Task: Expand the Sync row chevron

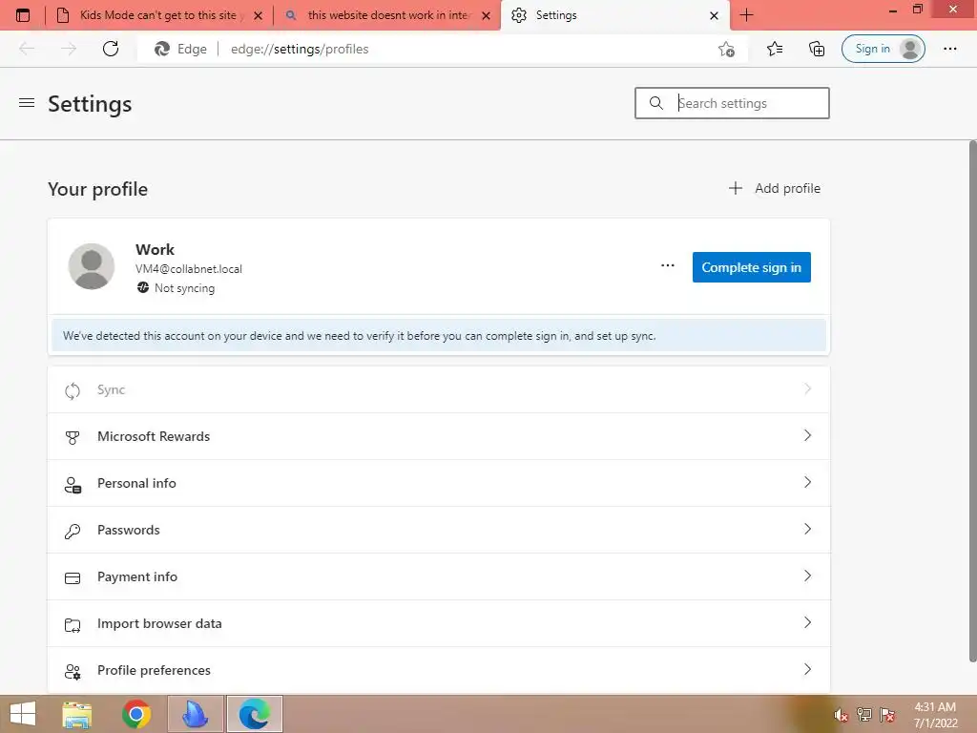Action: pos(807,389)
